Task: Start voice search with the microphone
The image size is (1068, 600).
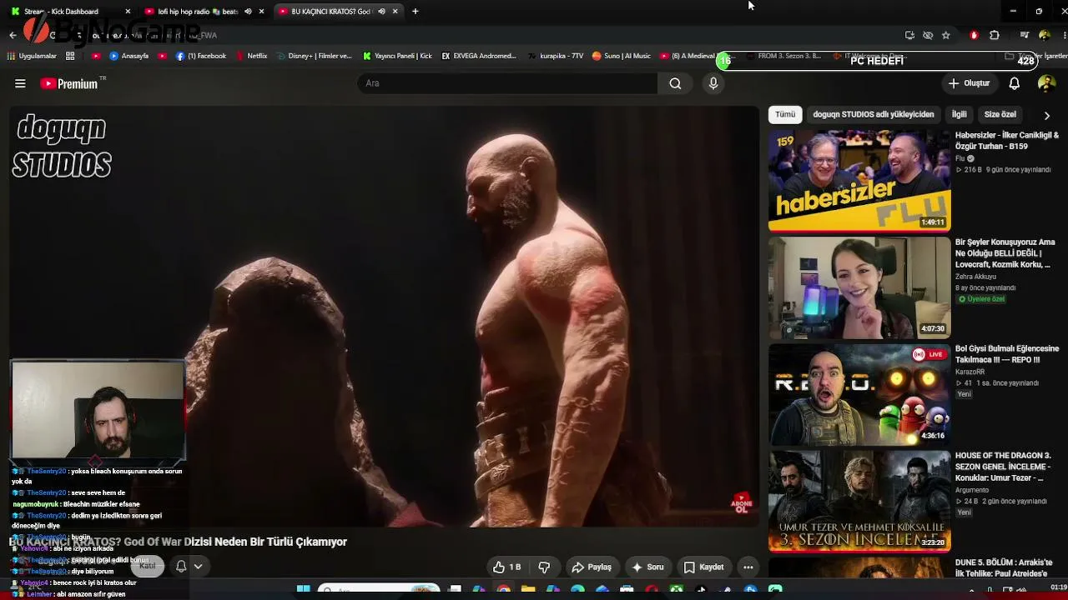Action: tap(713, 83)
